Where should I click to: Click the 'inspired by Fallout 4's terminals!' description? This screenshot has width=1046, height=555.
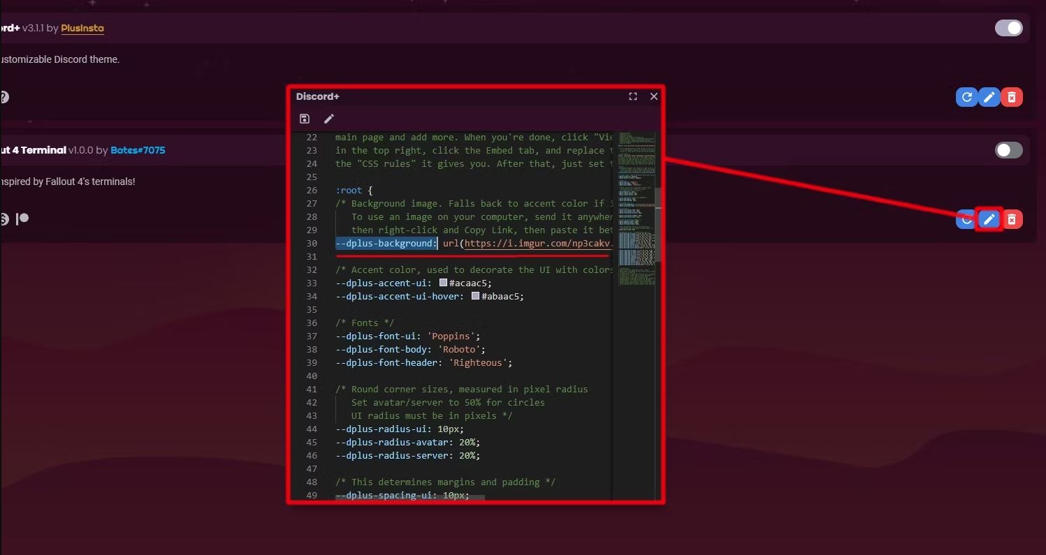[68, 182]
